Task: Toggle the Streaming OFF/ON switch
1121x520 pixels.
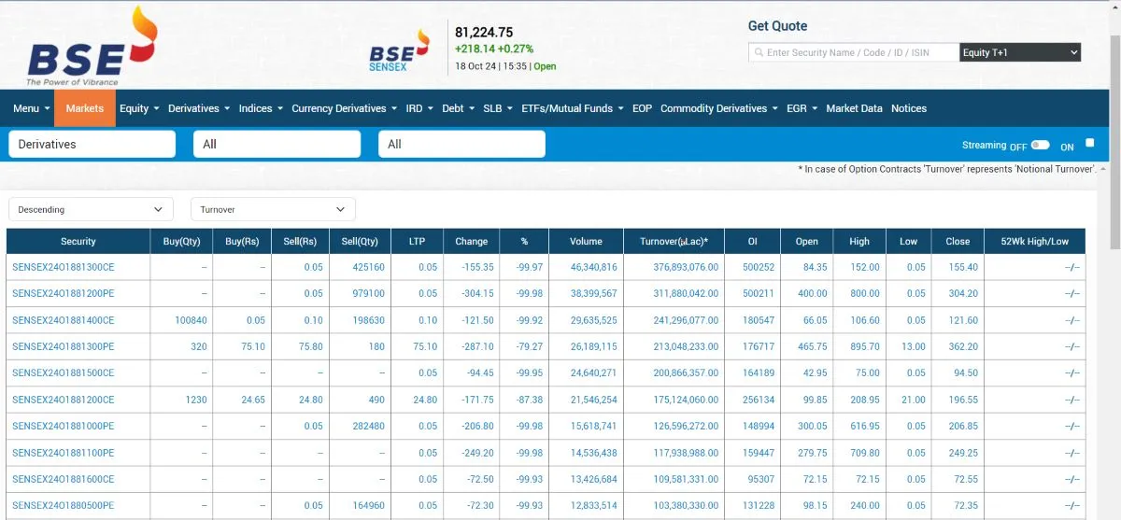Action: tap(1041, 145)
